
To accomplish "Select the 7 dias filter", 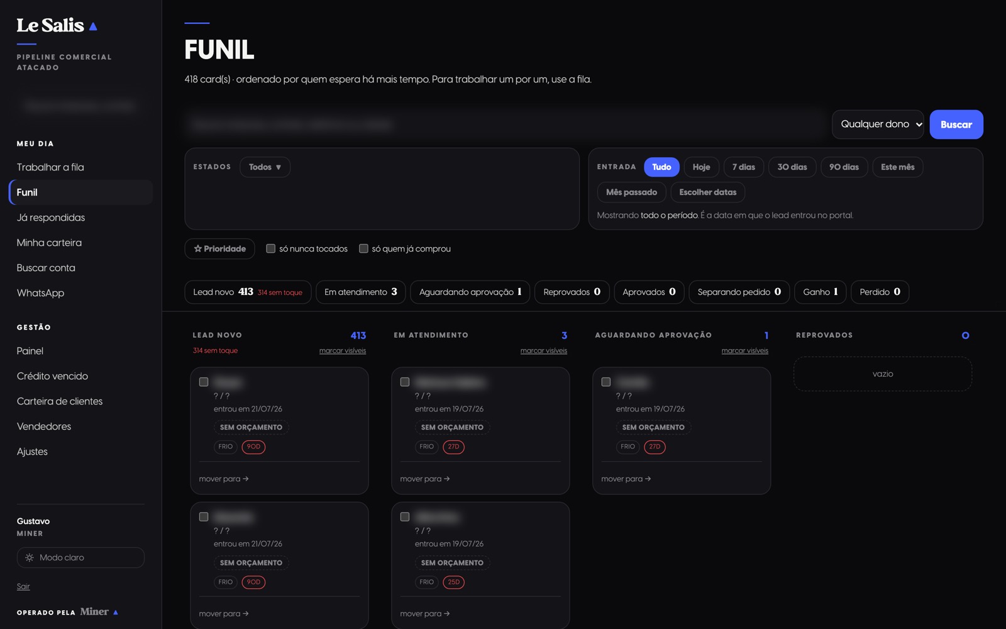I will click(743, 167).
